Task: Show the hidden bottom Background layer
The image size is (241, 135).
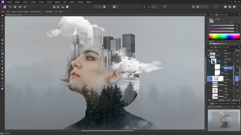Action: 238,96
